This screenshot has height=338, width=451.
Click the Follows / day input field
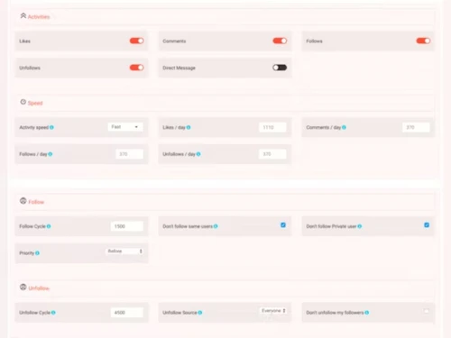pos(129,154)
